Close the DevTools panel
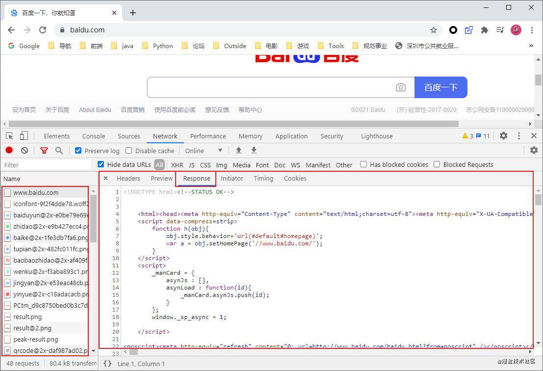The width and height of the screenshot is (543, 371). [534, 136]
